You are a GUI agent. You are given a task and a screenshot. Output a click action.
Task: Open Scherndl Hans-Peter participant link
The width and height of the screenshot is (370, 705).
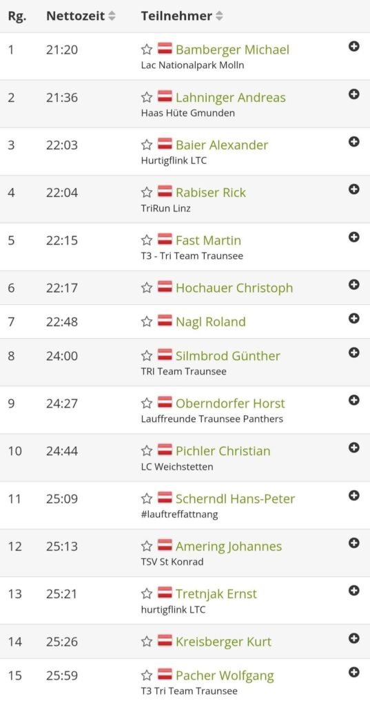click(235, 498)
